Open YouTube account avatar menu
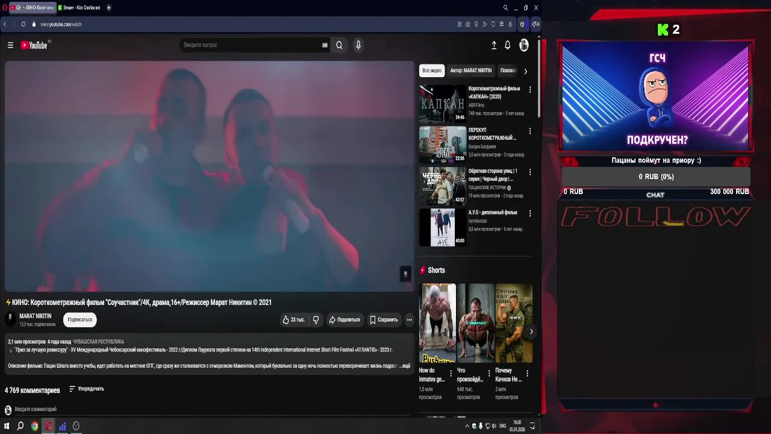Image resolution: width=771 pixels, height=434 pixels. coord(524,45)
